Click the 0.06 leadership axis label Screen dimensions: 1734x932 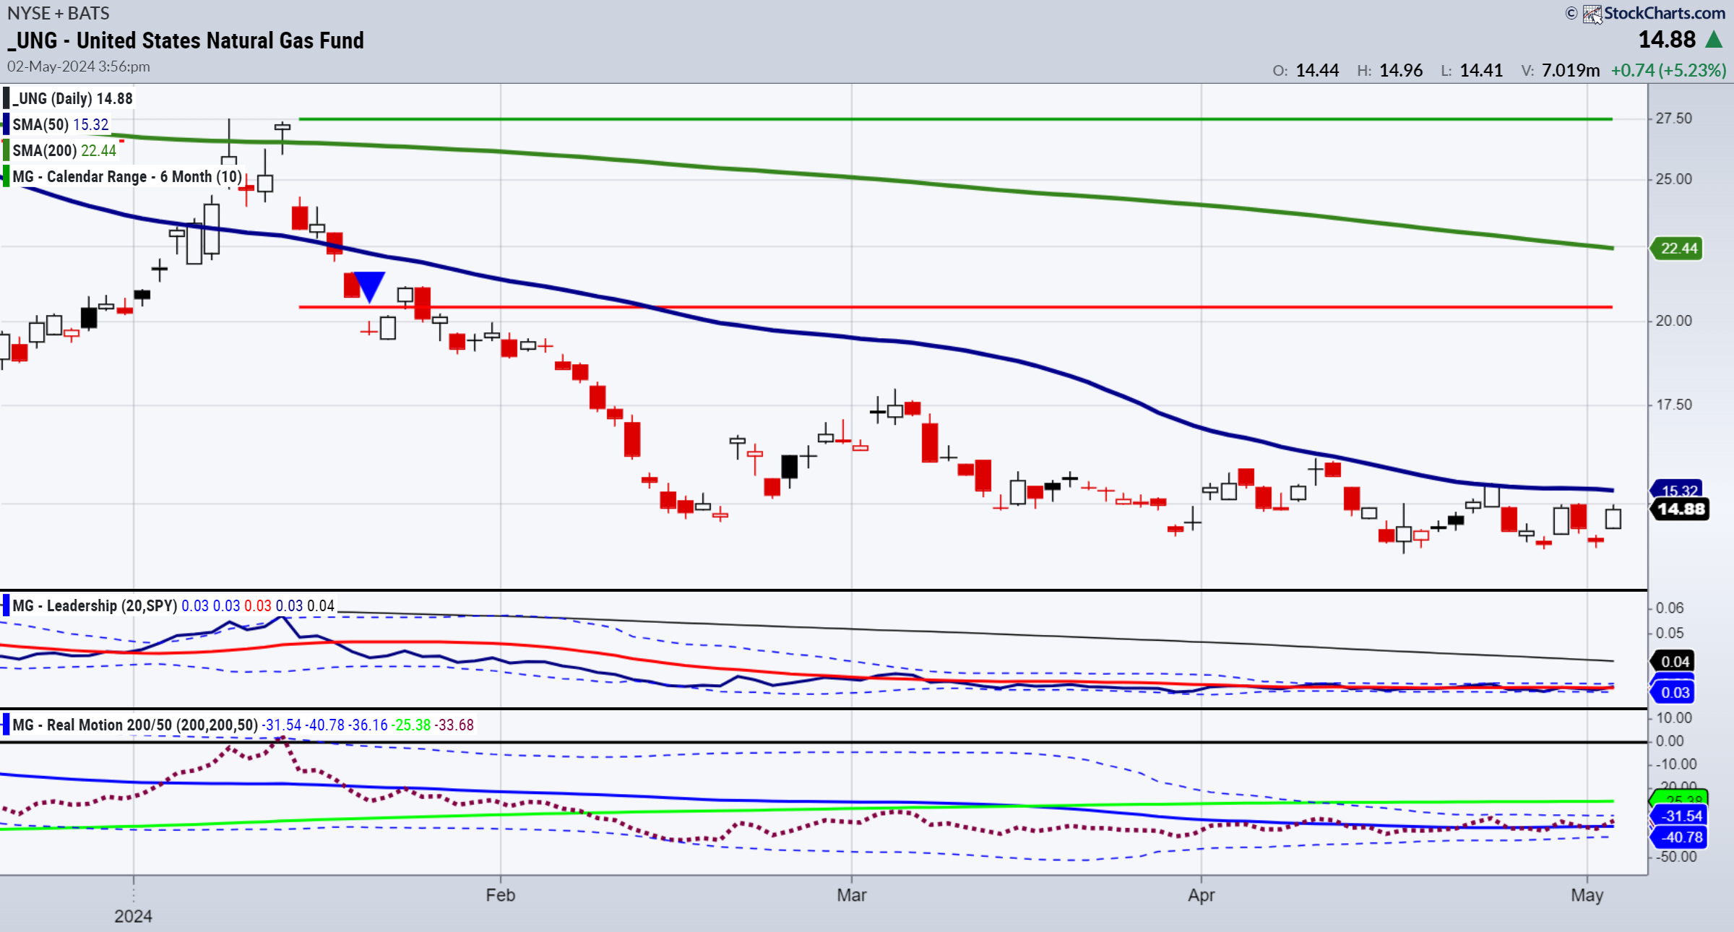1670,608
